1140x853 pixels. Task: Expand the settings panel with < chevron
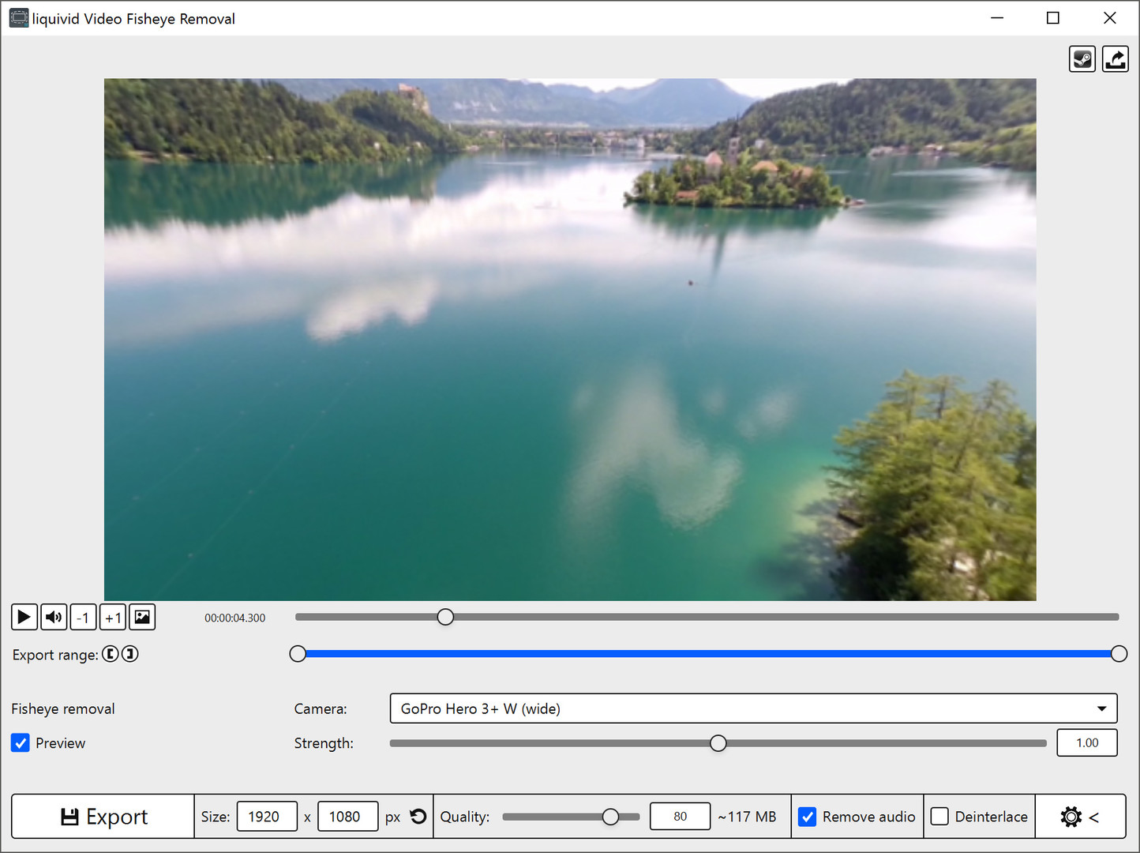pyautogui.click(x=1094, y=817)
